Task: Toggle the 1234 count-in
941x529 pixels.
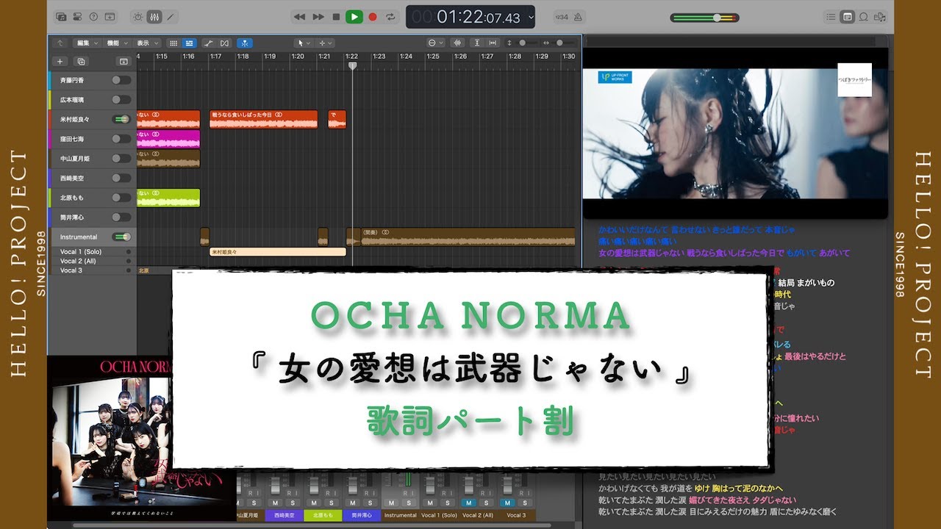Action: tap(562, 16)
